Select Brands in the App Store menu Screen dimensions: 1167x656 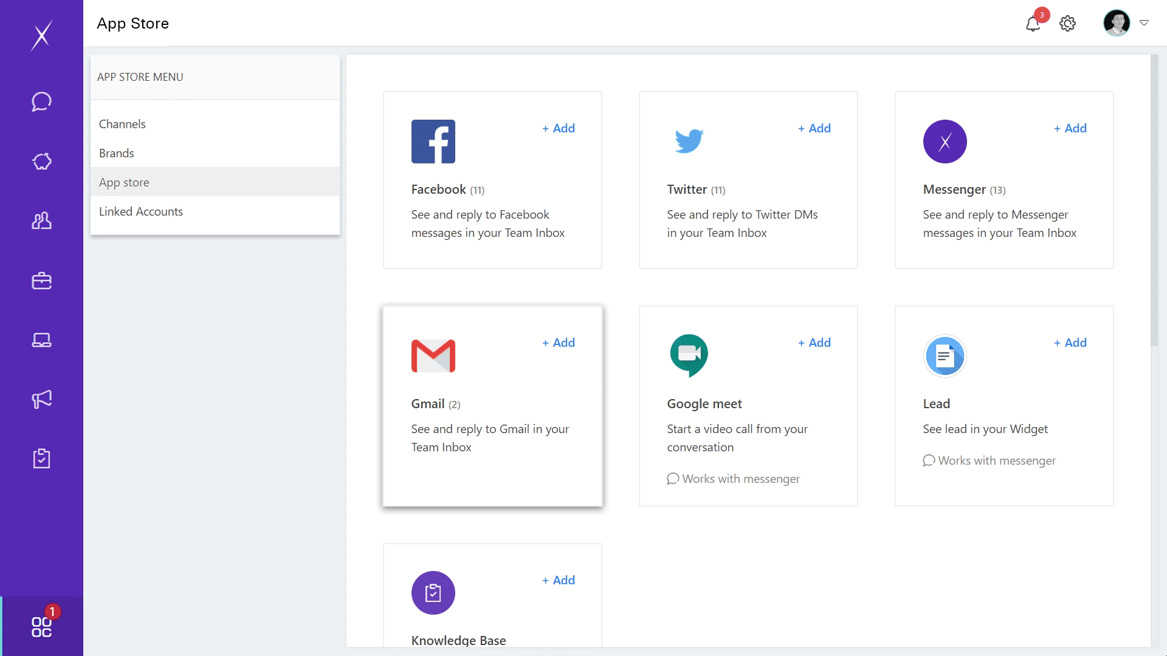pyautogui.click(x=215, y=153)
